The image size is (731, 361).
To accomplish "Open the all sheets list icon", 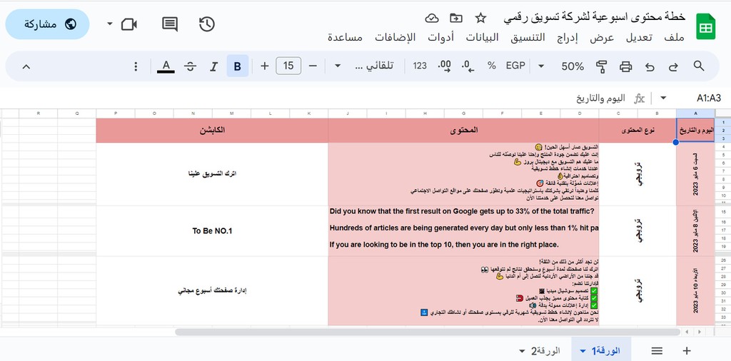I will tap(657, 351).
